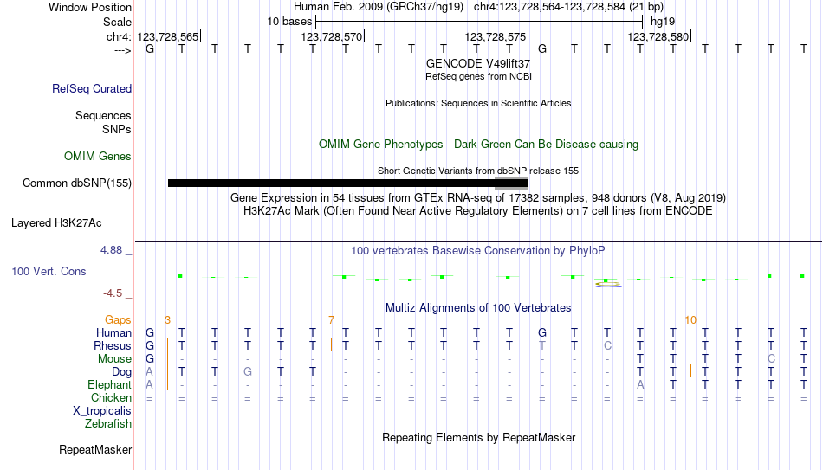Click the OMIM Gene Phenotypes title line
823x470 pixels.
tap(478, 145)
